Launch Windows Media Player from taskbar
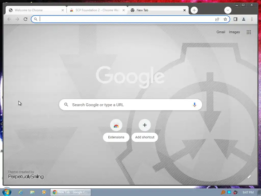This screenshot has width=261, height=196. [x=44, y=192]
